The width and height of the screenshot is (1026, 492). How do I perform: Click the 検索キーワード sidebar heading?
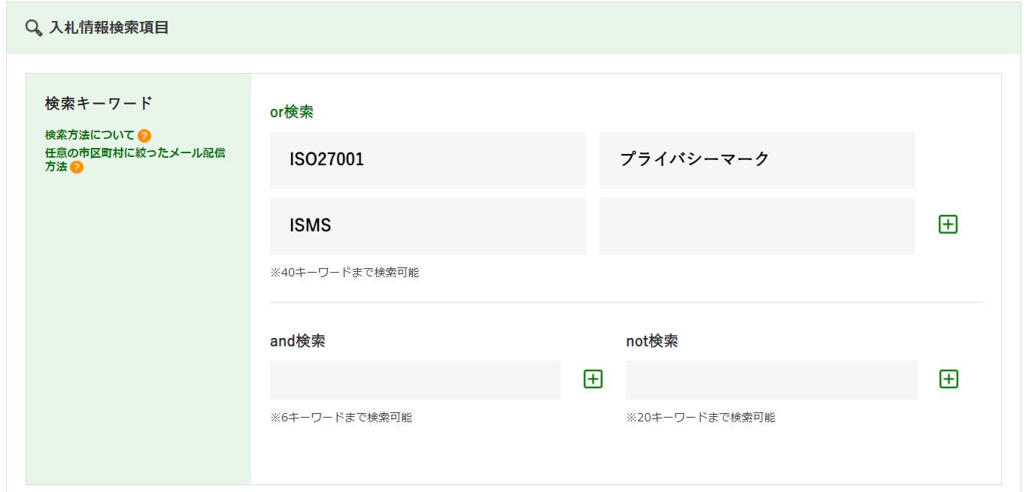99,104
